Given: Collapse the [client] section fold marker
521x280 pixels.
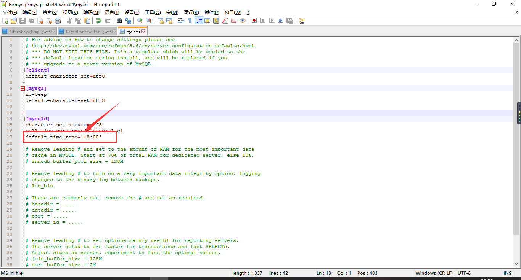Looking at the screenshot, I should [x=23, y=70].
